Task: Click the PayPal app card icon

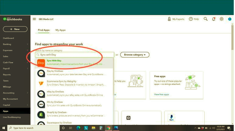Action: point(171,118)
